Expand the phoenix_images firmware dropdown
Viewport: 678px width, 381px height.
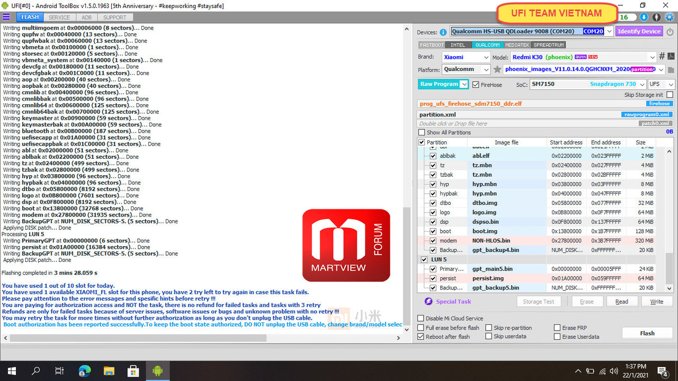pos(660,69)
